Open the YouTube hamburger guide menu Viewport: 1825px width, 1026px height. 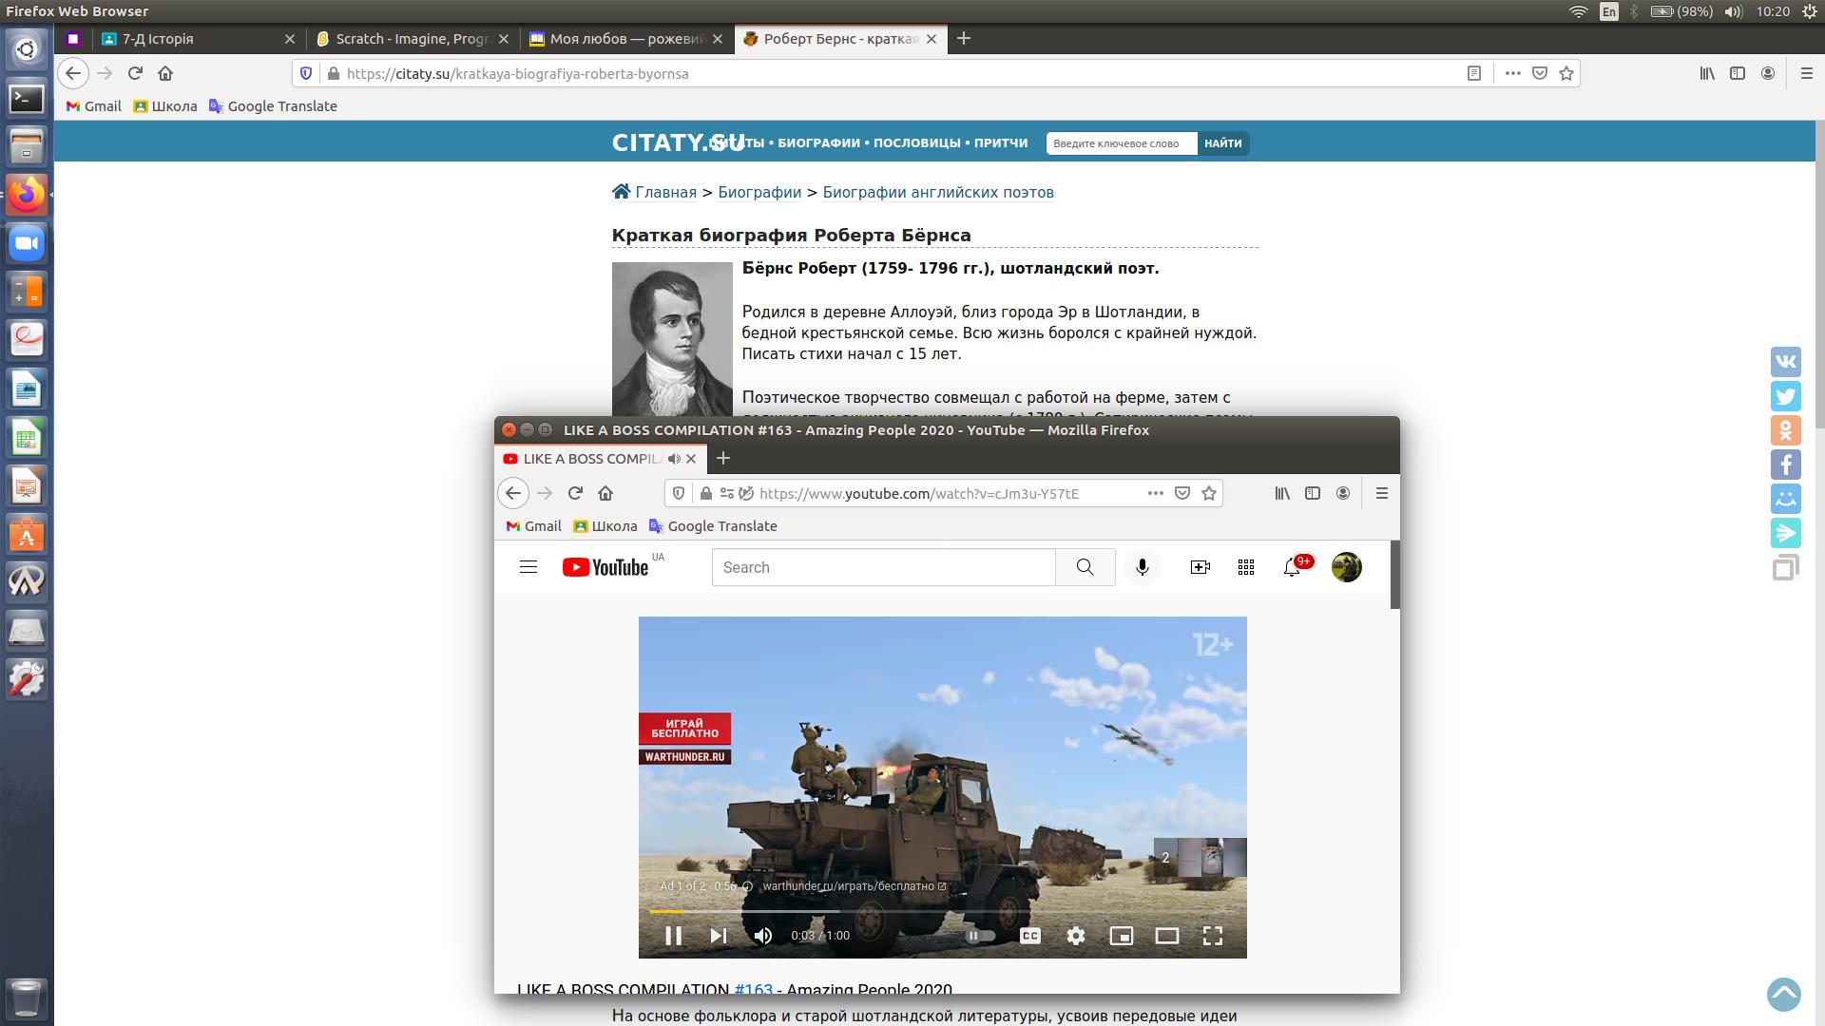coord(528,567)
